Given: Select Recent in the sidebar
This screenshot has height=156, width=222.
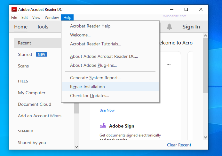Looking at the screenshot, I should [x=37, y=43].
